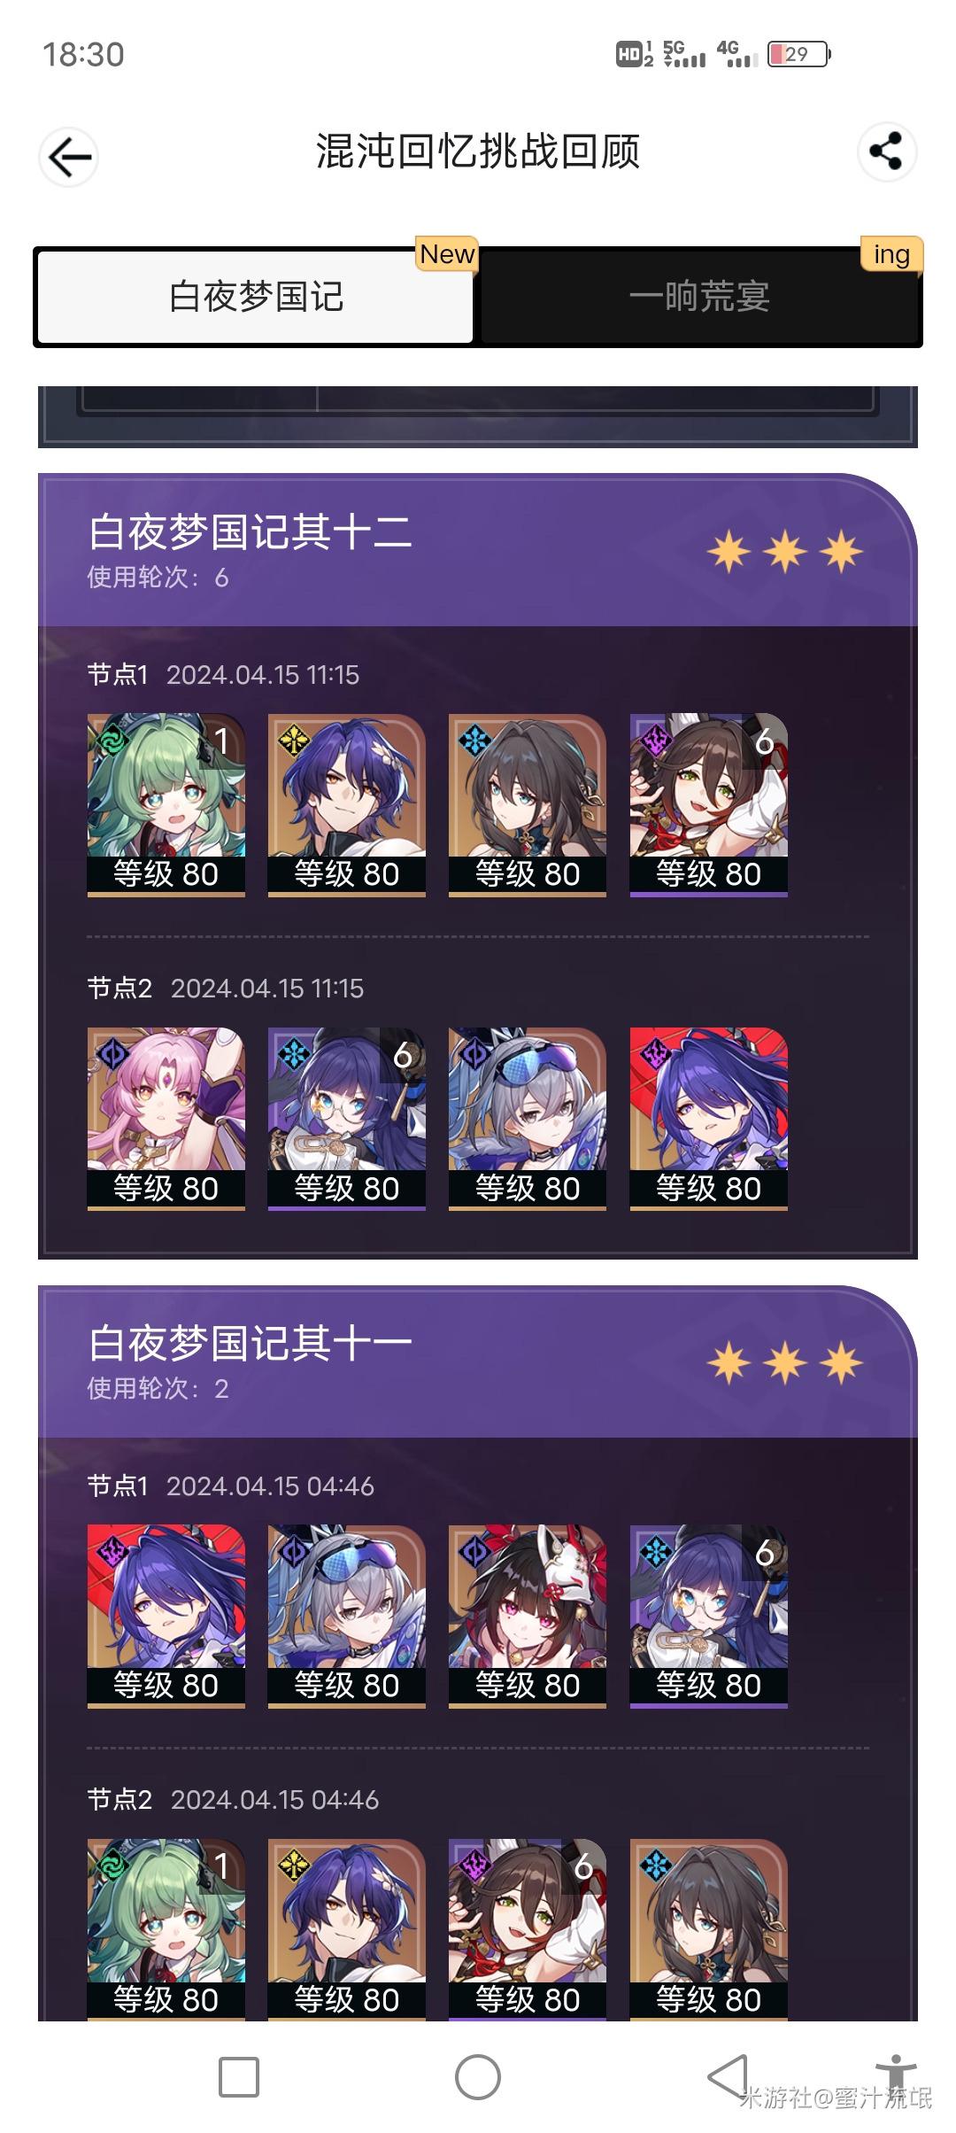The height and width of the screenshot is (2133, 956).
Task: Select pink-haired character in stage 12 node 2
Action: (166, 1119)
